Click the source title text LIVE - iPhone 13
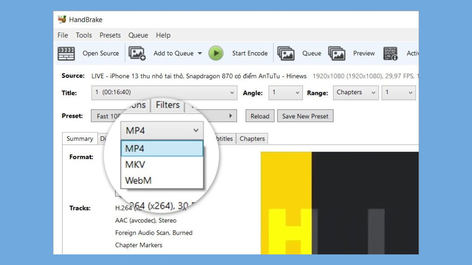Image resolution: width=472 pixels, height=265 pixels. tap(199, 76)
